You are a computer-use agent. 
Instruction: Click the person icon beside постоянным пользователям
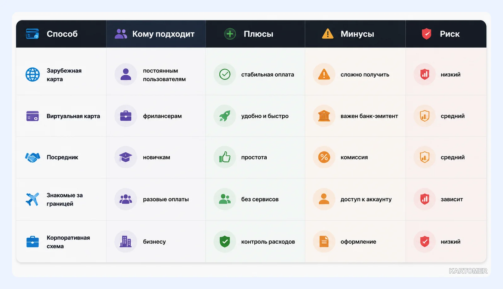126,74
